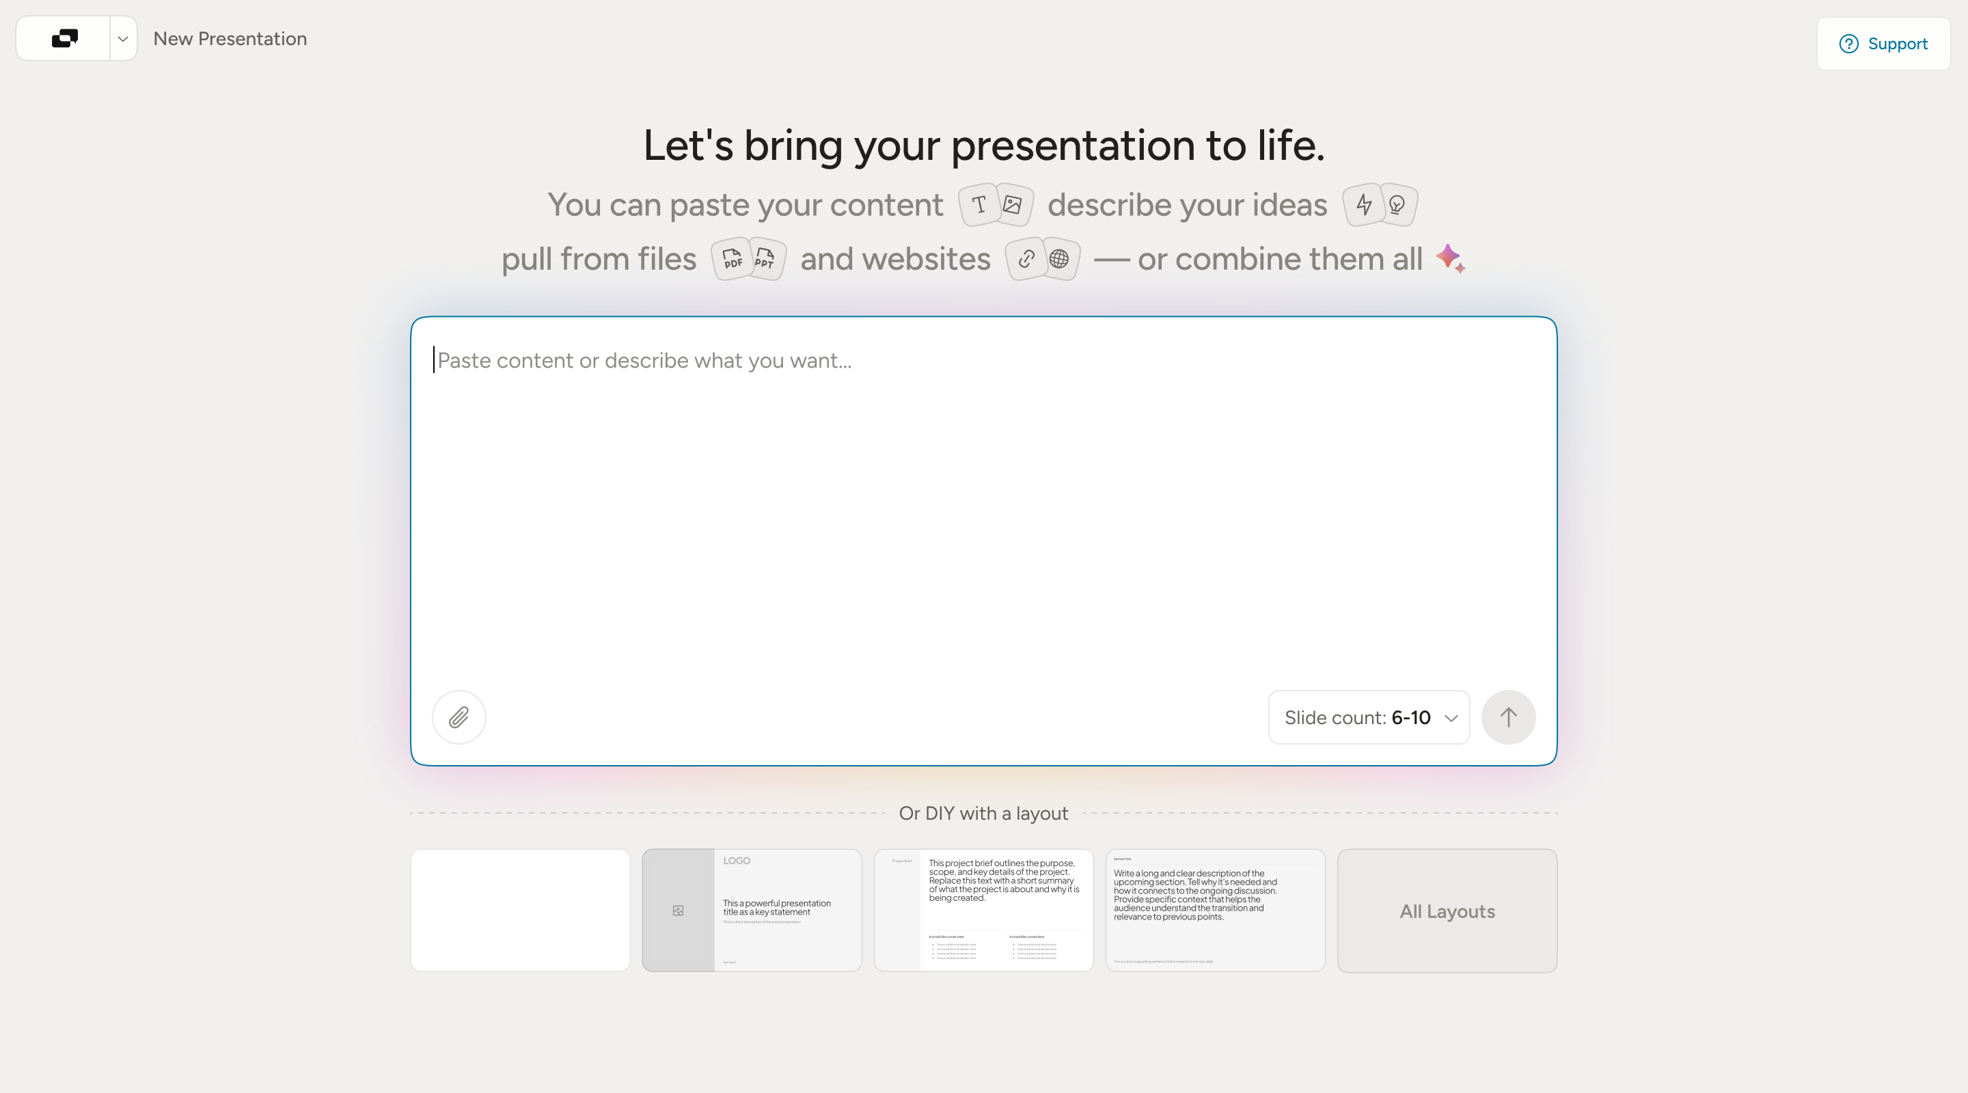Open the Slide count 6-10 dropdown
The height and width of the screenshot is (1093, 1968).
1369,717
